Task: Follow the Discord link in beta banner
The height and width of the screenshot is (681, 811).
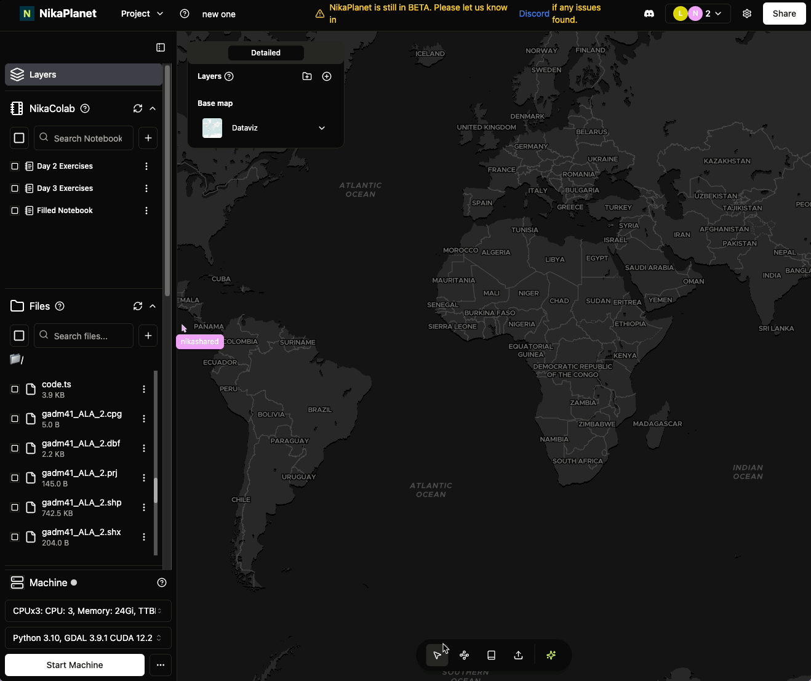Action: [534, 14]
